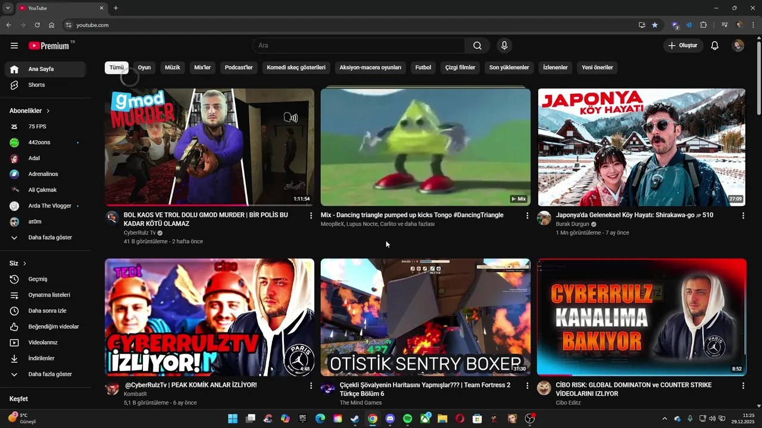
Task: Open options for Dancing triangle Mix
Action: click(527, 216)
